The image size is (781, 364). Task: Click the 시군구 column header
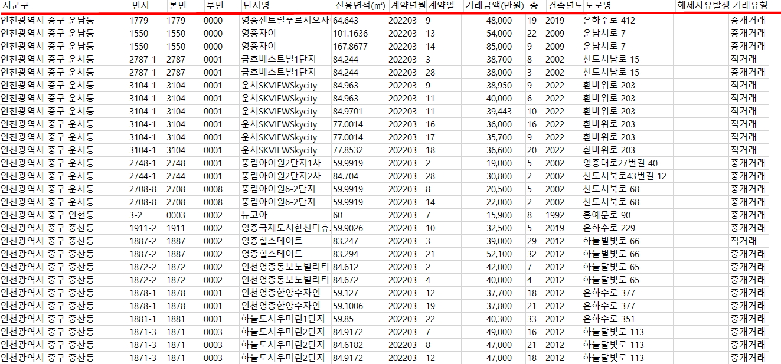point(15,5)
